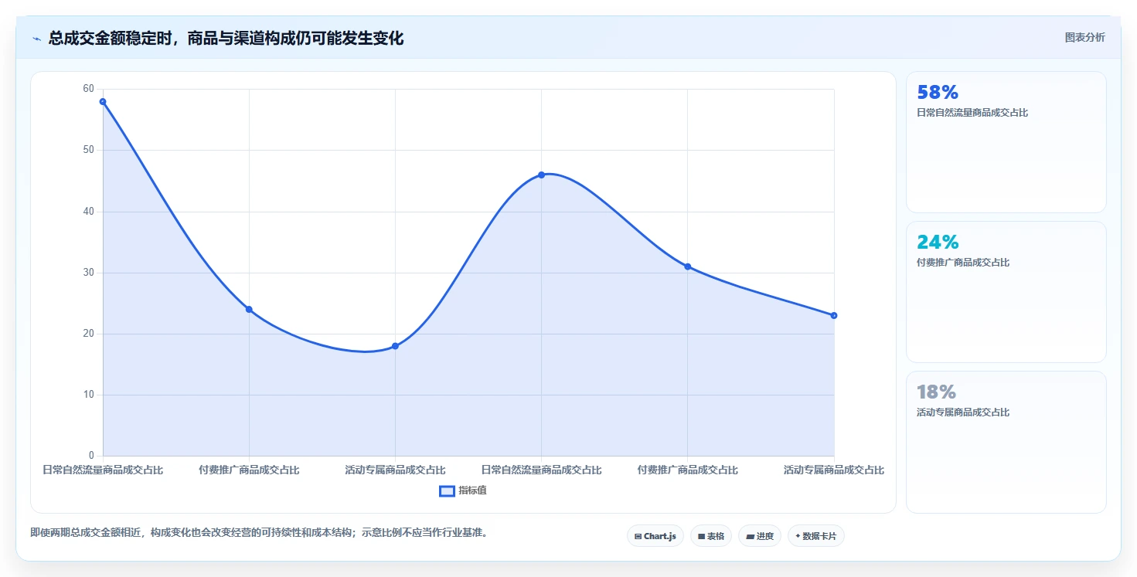The height and width of the screenshot is (577, 1137).
Task: Click the 付费推广商品成交占比 caption under 24%
Action: coord(963,263)
